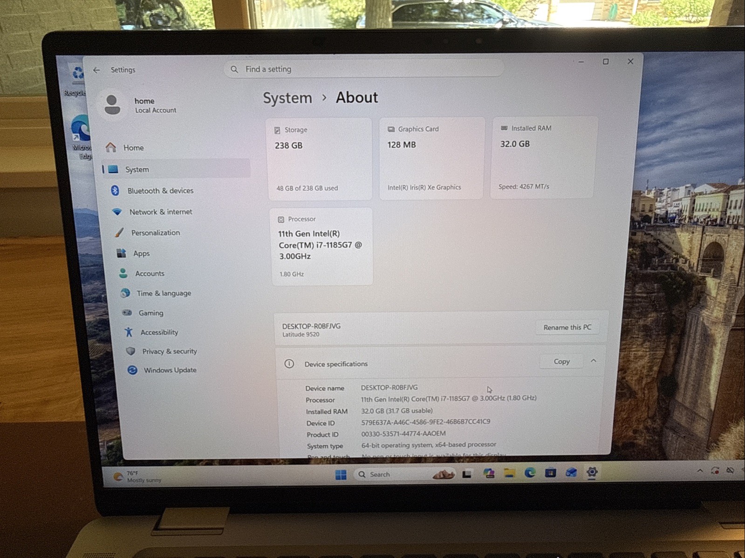Open the Graphics Card 128 MB card

432,158
